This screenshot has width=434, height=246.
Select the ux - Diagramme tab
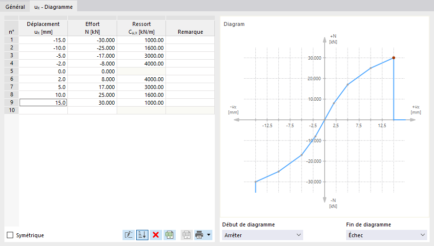point(53,7)
